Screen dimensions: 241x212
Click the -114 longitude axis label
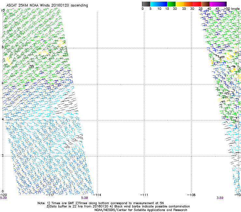pyautogui.click(x=97, y=195)
